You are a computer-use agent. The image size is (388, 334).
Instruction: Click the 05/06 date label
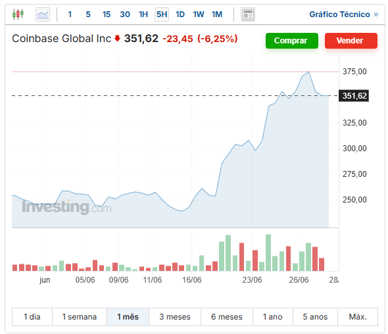85,280
